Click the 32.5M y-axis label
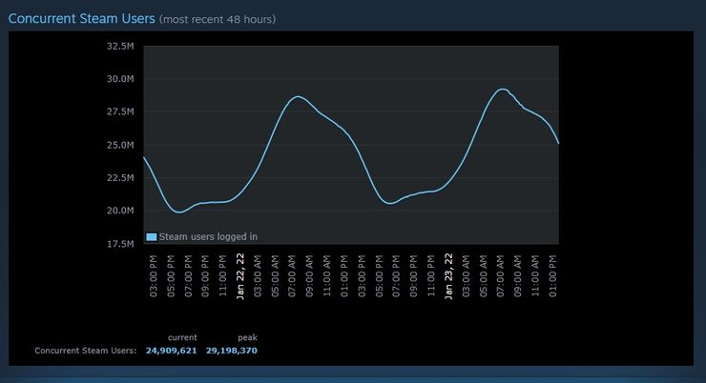This screenshot has height=383, width=706. click(x=120, y=46)
